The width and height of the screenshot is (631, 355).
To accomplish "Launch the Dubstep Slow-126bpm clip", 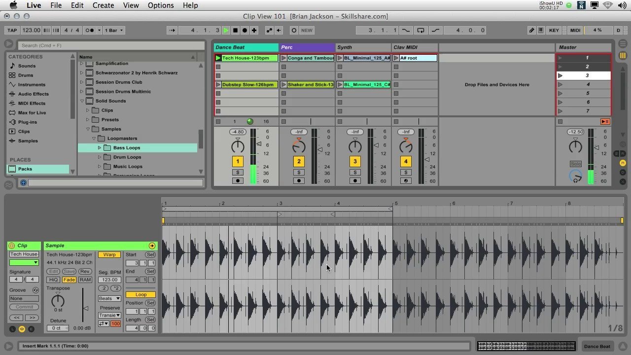I will coord(218,85).
